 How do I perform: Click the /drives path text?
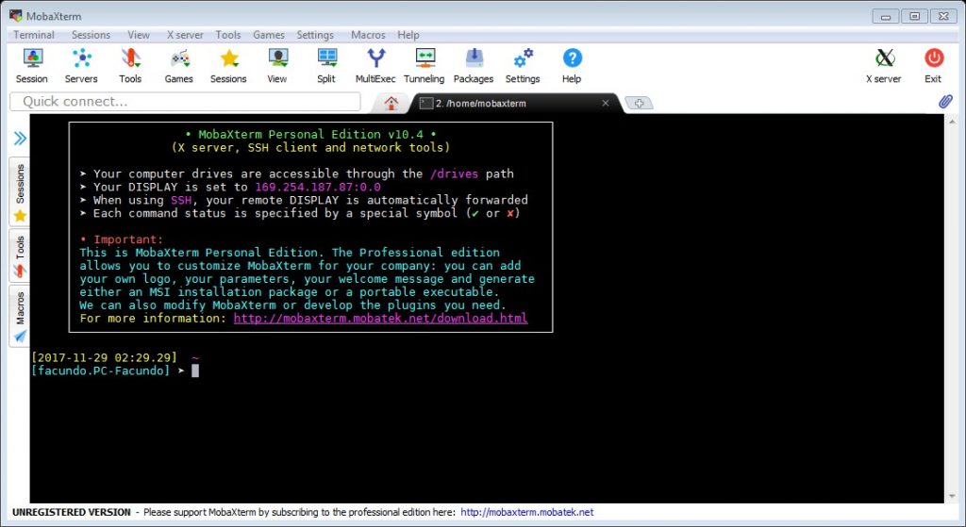[454, 173]
